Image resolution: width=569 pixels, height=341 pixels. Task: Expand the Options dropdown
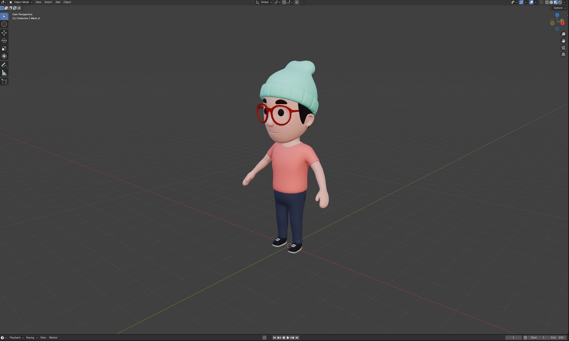pyautogui.click(x=560, y=8)
